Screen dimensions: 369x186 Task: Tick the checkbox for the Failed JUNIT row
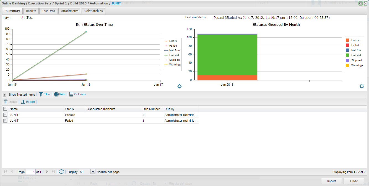coord(5,121)
